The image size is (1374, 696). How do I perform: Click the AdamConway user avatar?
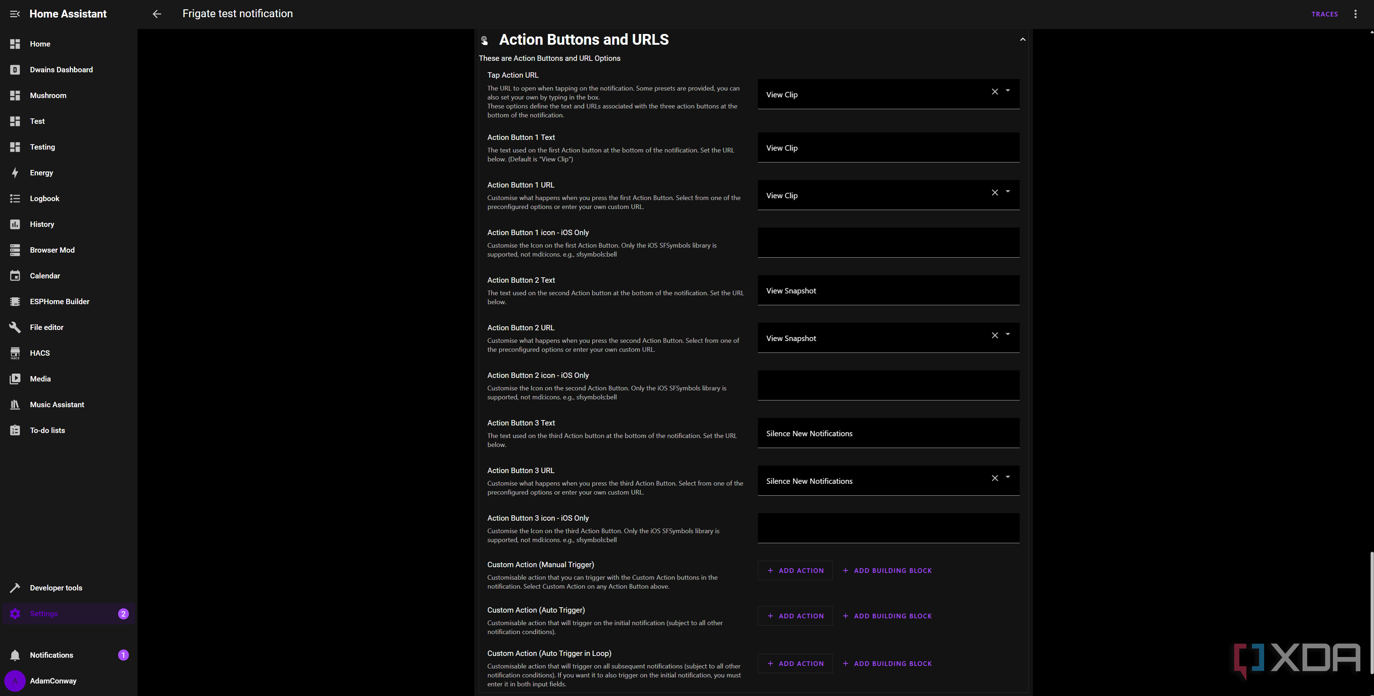[15, 681]
